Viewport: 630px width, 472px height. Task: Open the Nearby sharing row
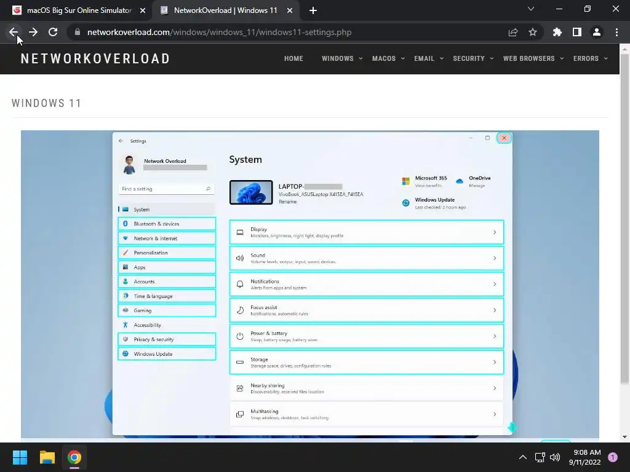click(367, 388)
